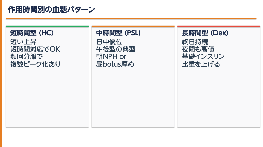The height and width of the screenshot is (147, 263).
Task: Select the line 頻回分服で
Action: 26,56
